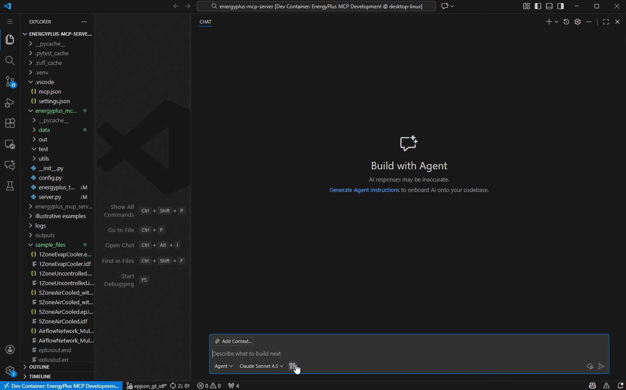The height and width of the screenshot is (390, 626).
Task: Toggle the secondary side bar visibility
Action: click(x=561, y=6)
